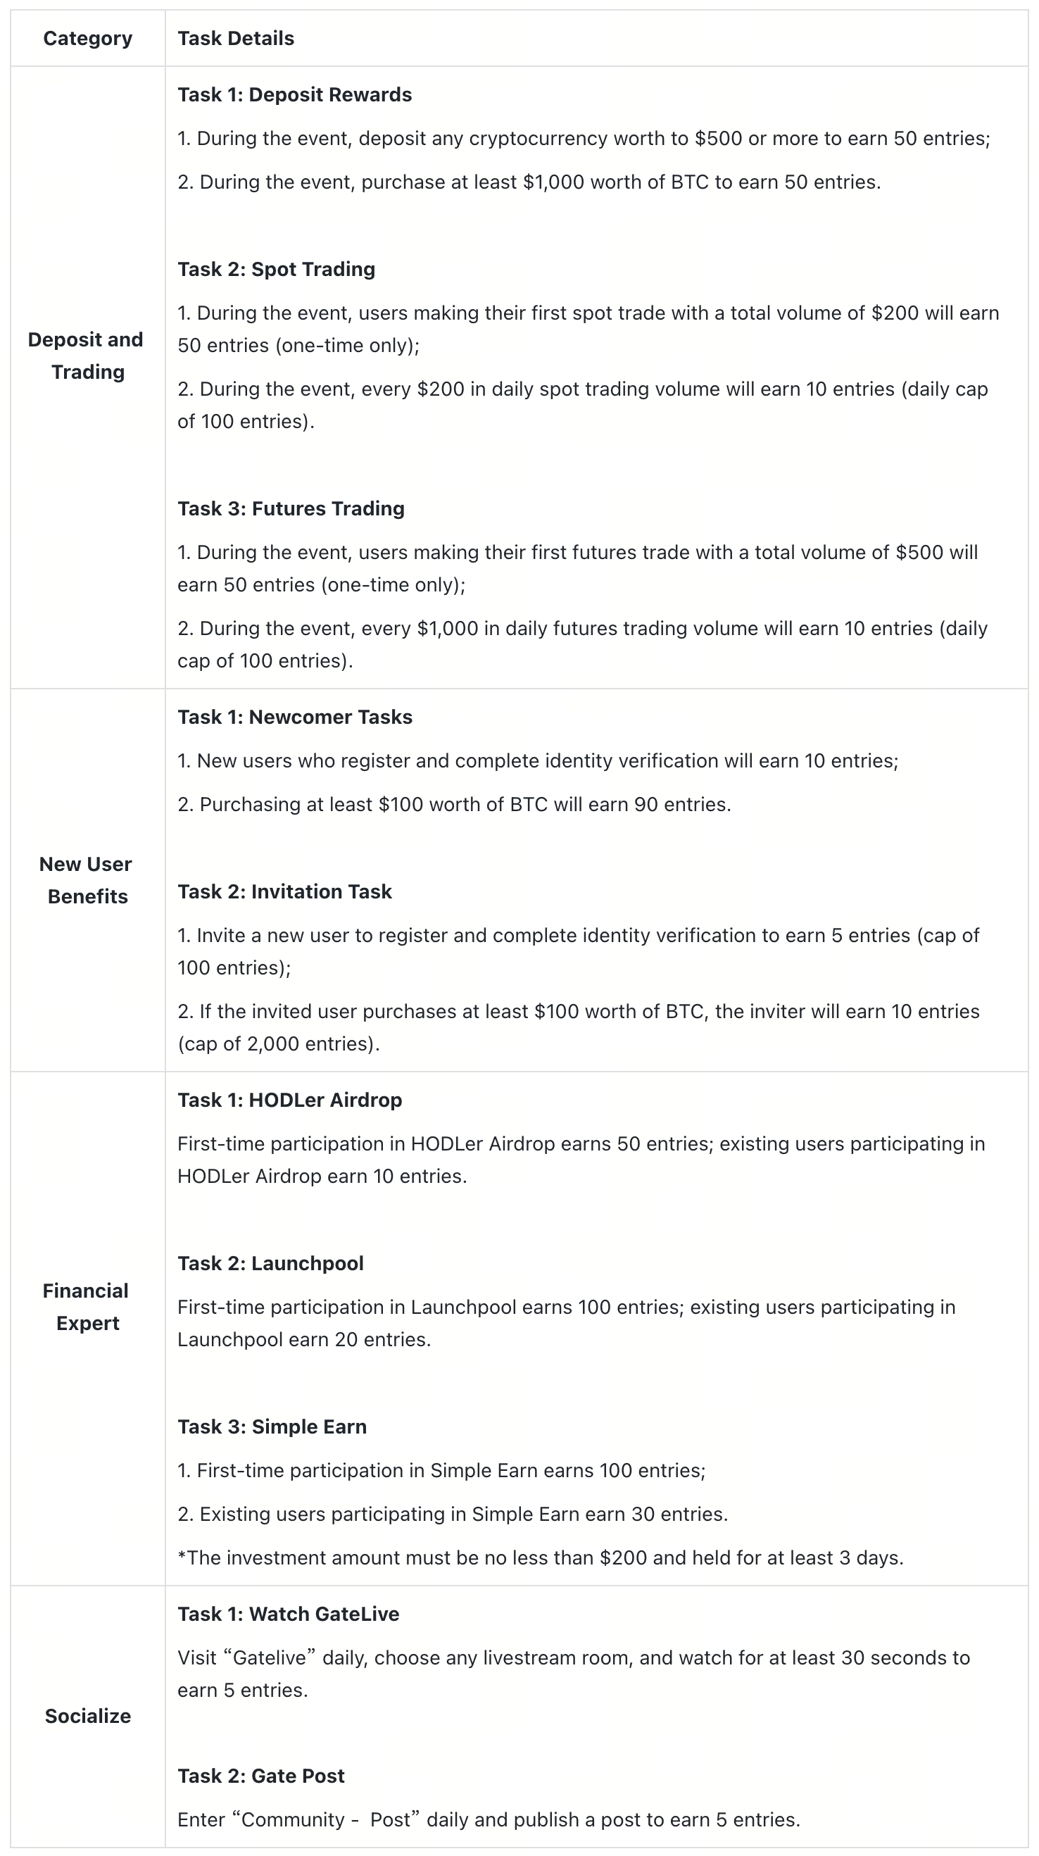Image resolution: width=1039 pixels, height=1856 pixels.
Task: Select the Task 2: Invitation Task heading
Action: pyautogui.click(x=284, y=891)
